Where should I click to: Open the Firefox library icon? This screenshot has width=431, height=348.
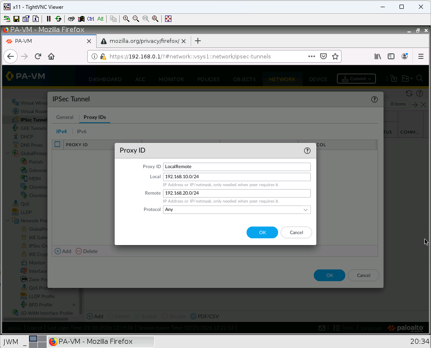[x=378, y=56]
